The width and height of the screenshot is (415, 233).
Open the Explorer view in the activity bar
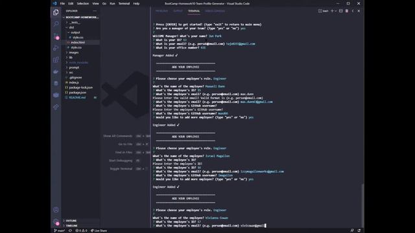(x=56, y=12)
